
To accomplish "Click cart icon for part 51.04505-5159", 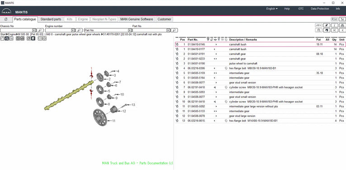I will (x=177, y=73).
